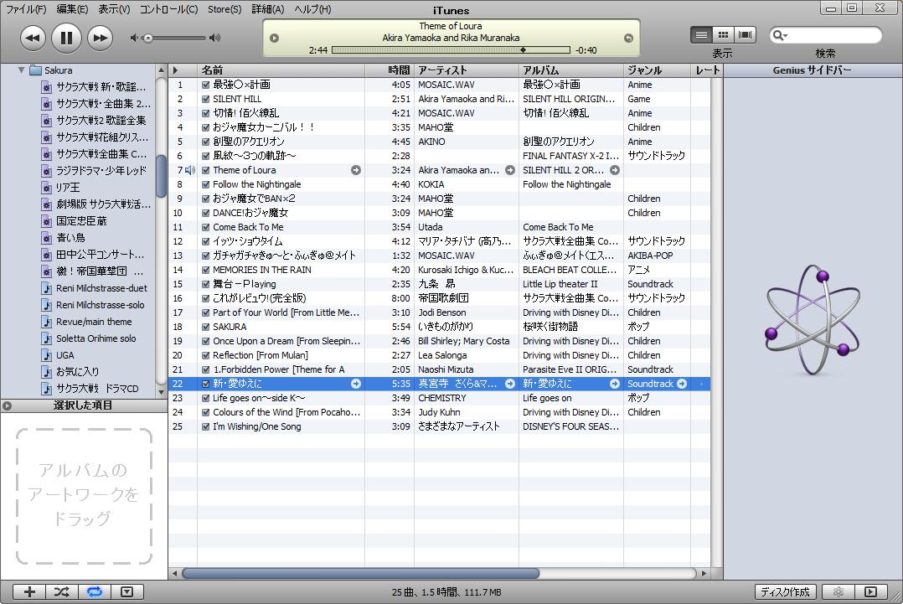Adjust the volume slider knob
The height and width of the screenshot is (604, 903).
click(148, 38)
